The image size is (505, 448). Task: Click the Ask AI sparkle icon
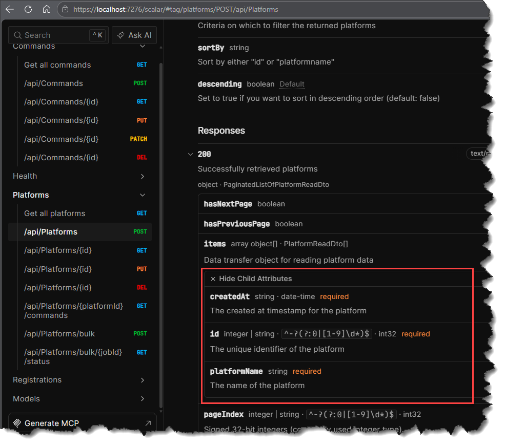(120, 35)
